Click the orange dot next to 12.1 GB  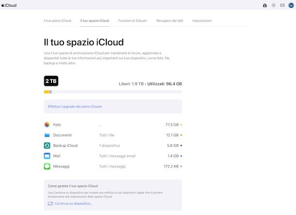click(181, 135)
